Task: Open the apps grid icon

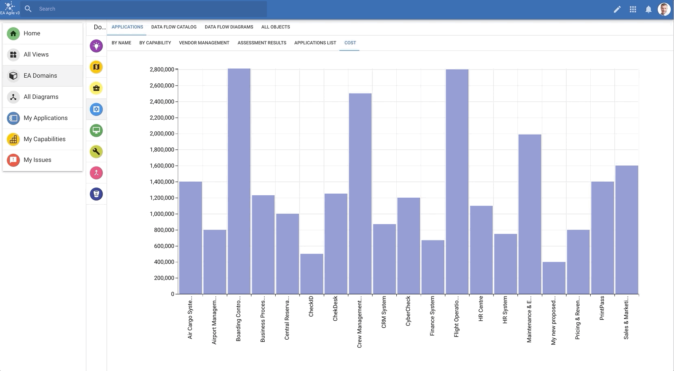Action: coord(633,9)
